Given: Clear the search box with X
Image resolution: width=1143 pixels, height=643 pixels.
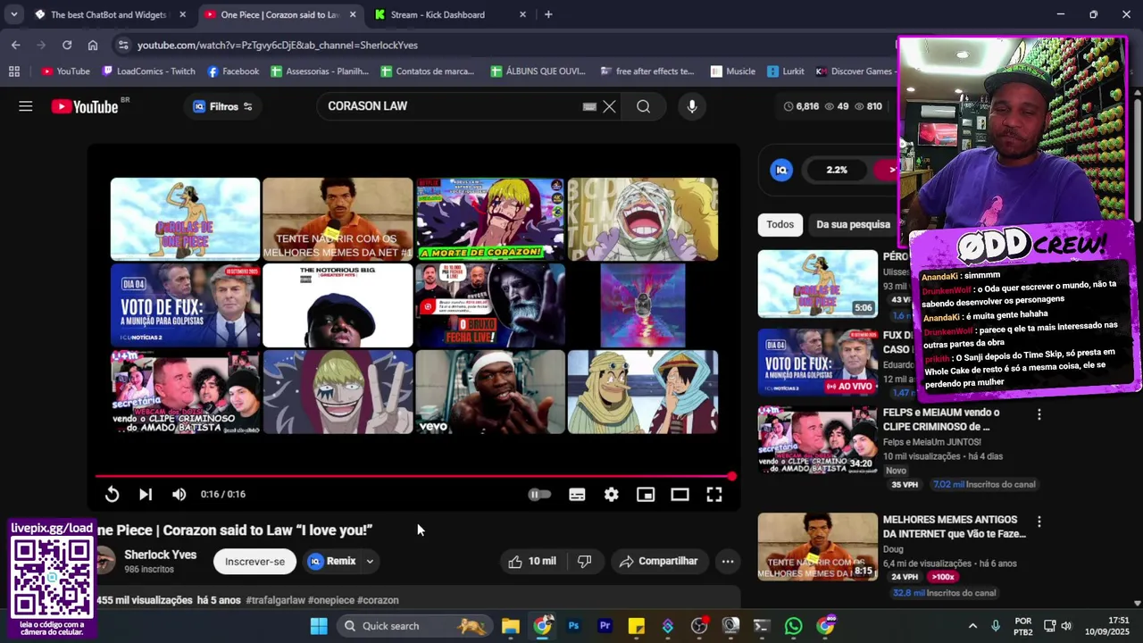Looking at the screenshot, I should click(609, 106).
